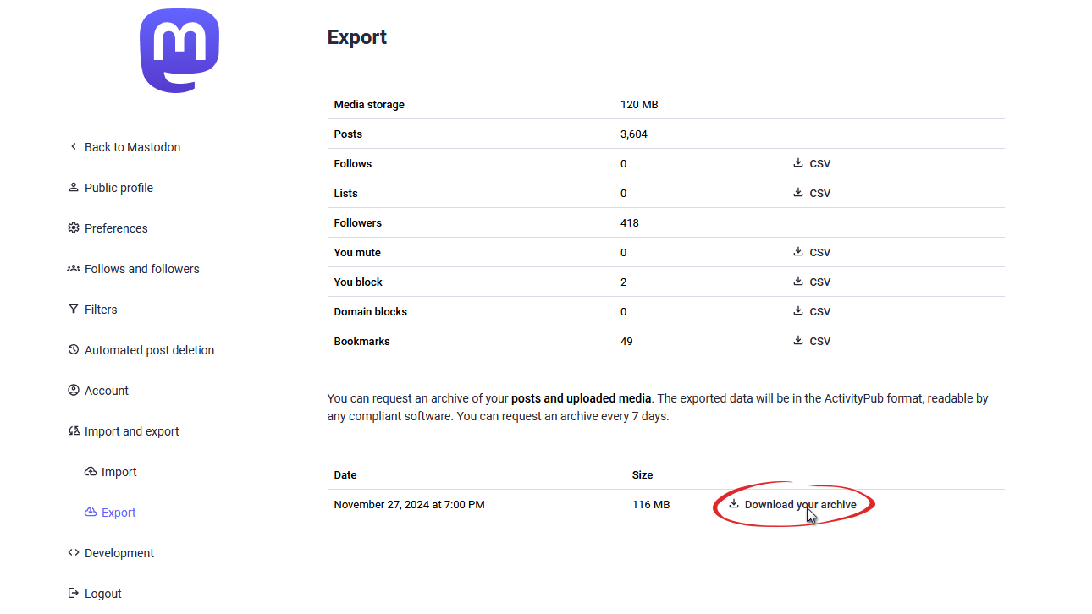
Task: Click the Mastodon logo
Action: click(x=179, y=51)
